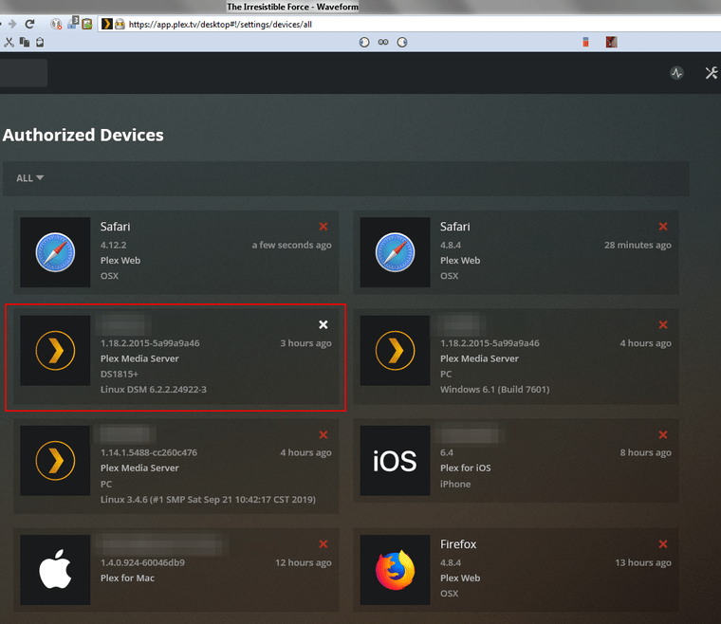Remove the DS1815+ Plex Media Server
Viewport: 721px width, 624px height.
point(324,324)
